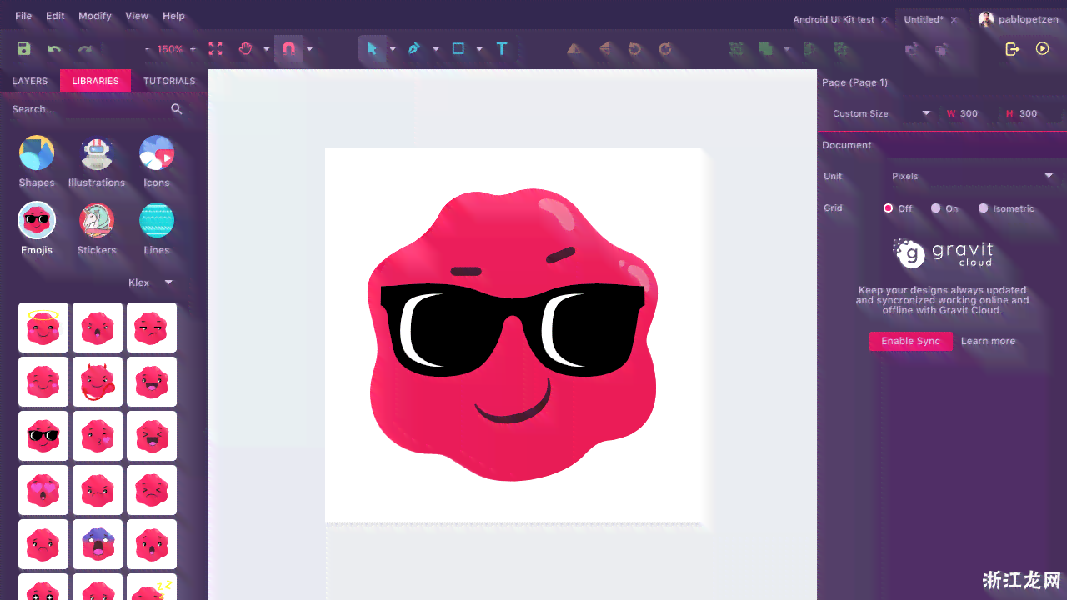Image resolution: width=1067 pixels, height=600 pixels.
Task: Open the Custom Size page preset dropdown
Action: 881,113
